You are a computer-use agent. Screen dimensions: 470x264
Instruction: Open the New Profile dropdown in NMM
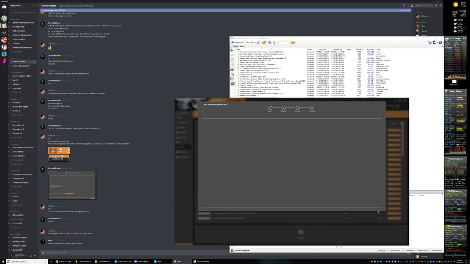(x=250, y=43)
